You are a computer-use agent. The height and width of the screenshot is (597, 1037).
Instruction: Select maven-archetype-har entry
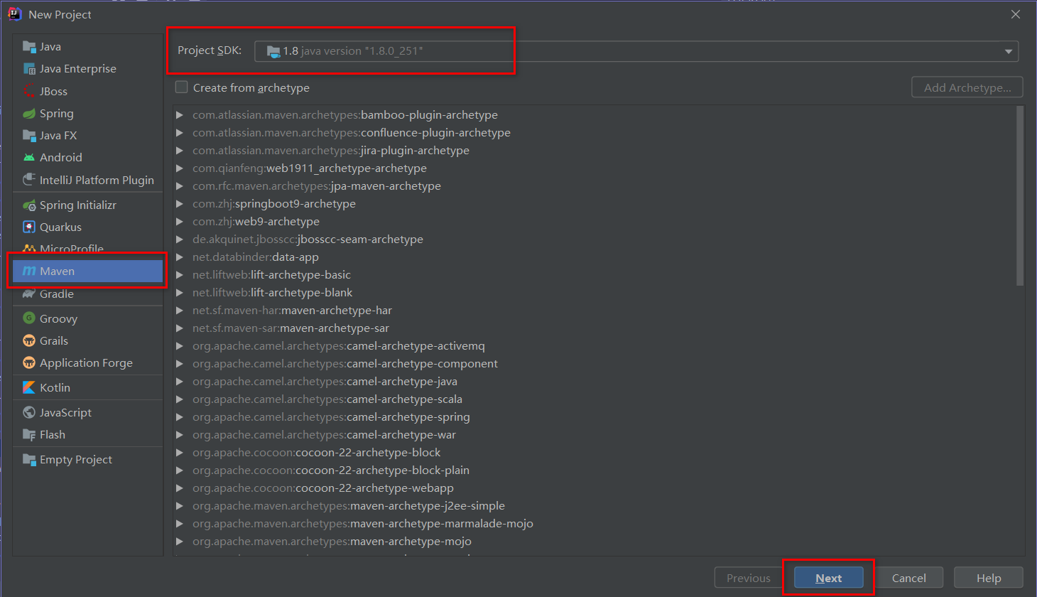pyautogui.click(x=292, y=311)
